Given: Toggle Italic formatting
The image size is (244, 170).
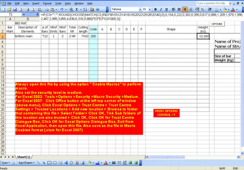Looking at the screenshot, I should (161, 9).
